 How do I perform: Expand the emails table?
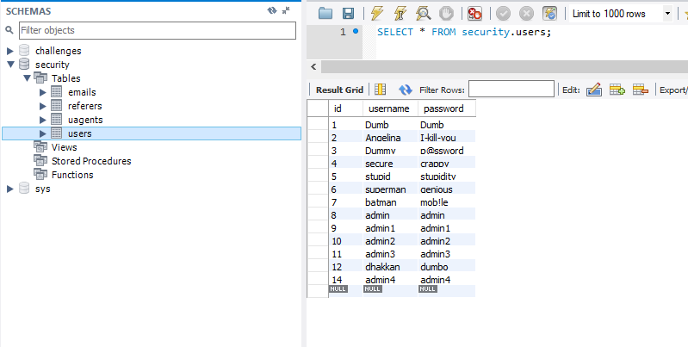click(x=42, y=92)
